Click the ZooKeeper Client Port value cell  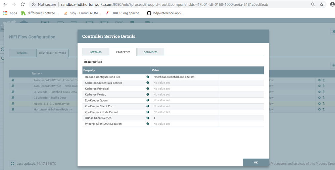pos(185,106)
